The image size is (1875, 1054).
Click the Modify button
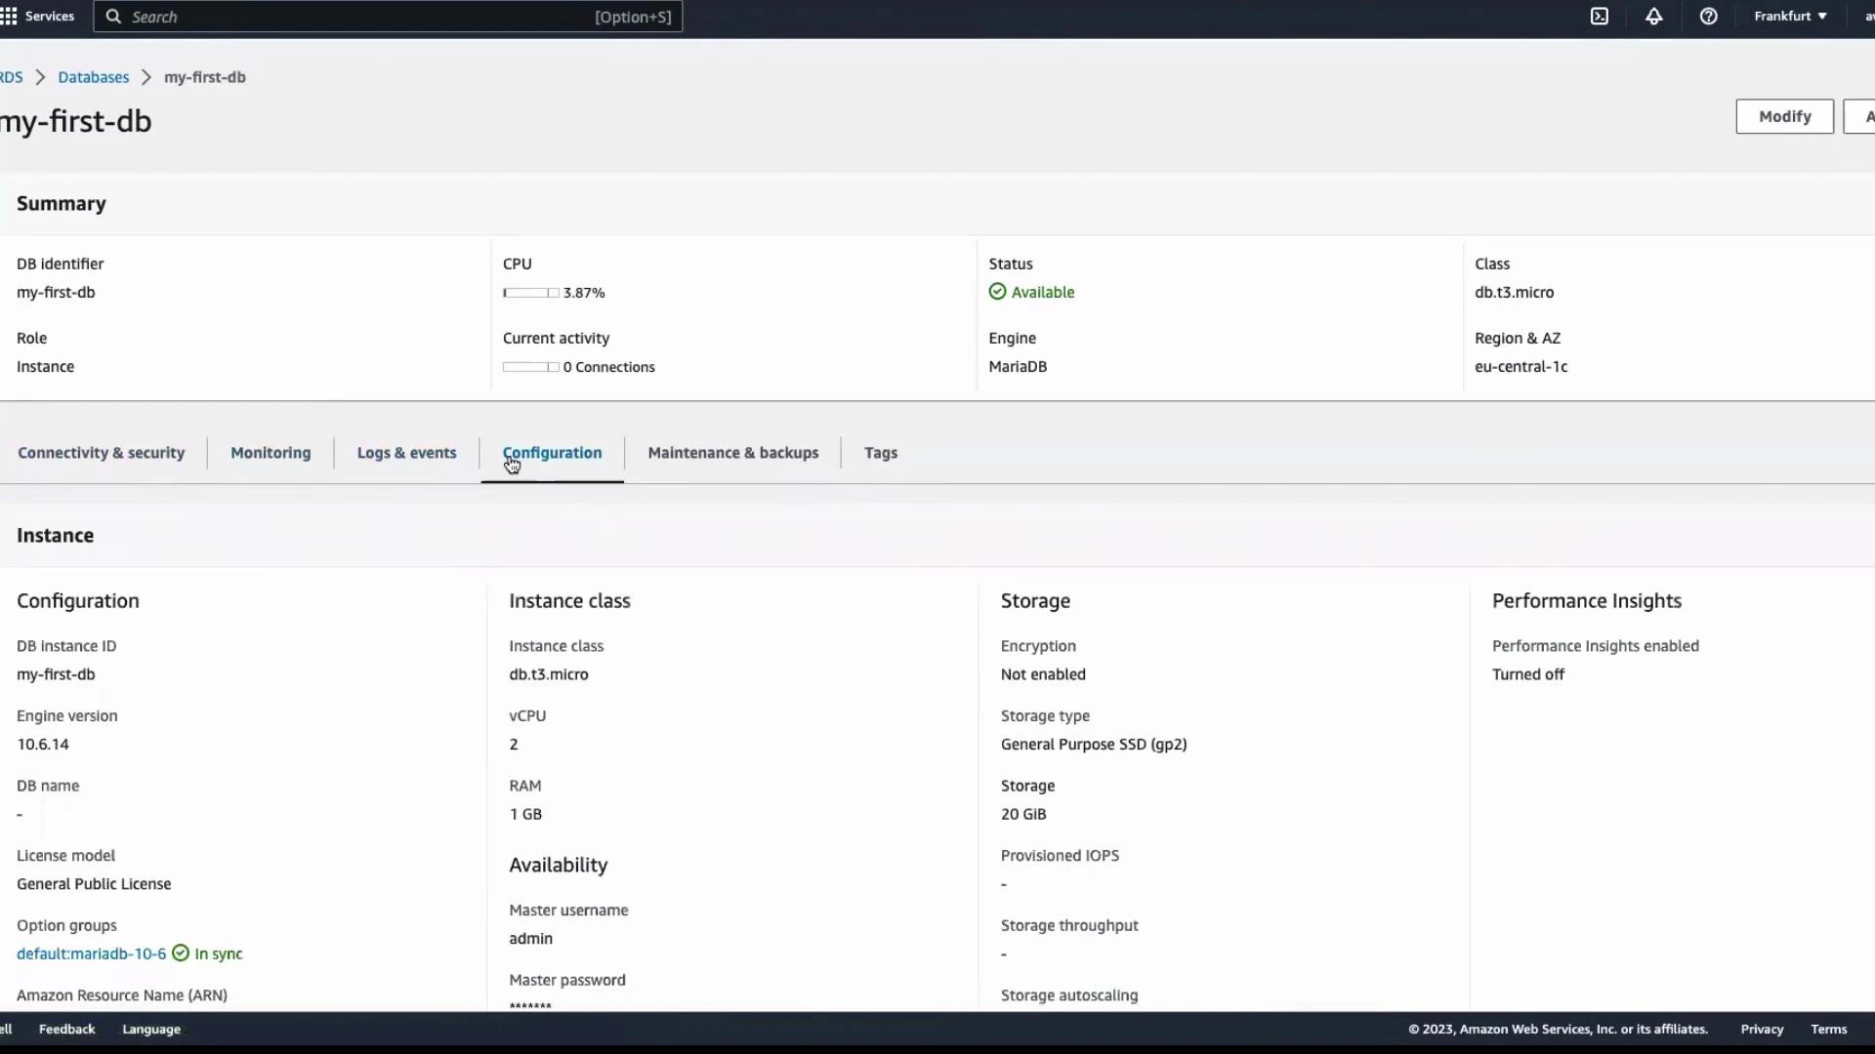(x=1784, y=116)
